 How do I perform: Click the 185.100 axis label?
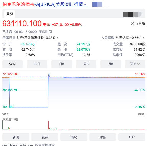click(8, 107)
